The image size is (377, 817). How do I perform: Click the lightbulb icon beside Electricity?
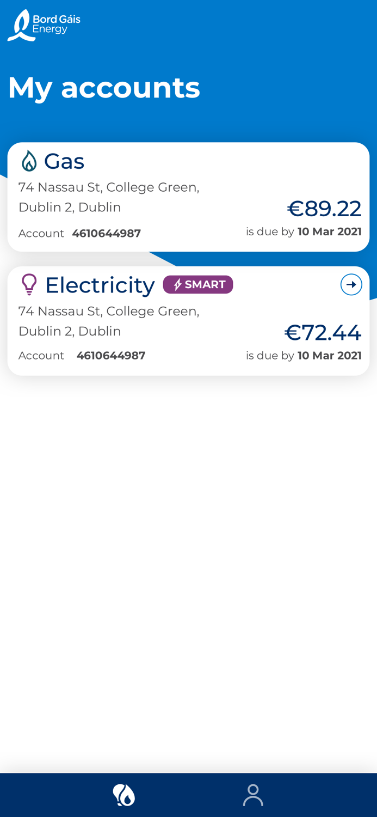click(x=28, y=284)
